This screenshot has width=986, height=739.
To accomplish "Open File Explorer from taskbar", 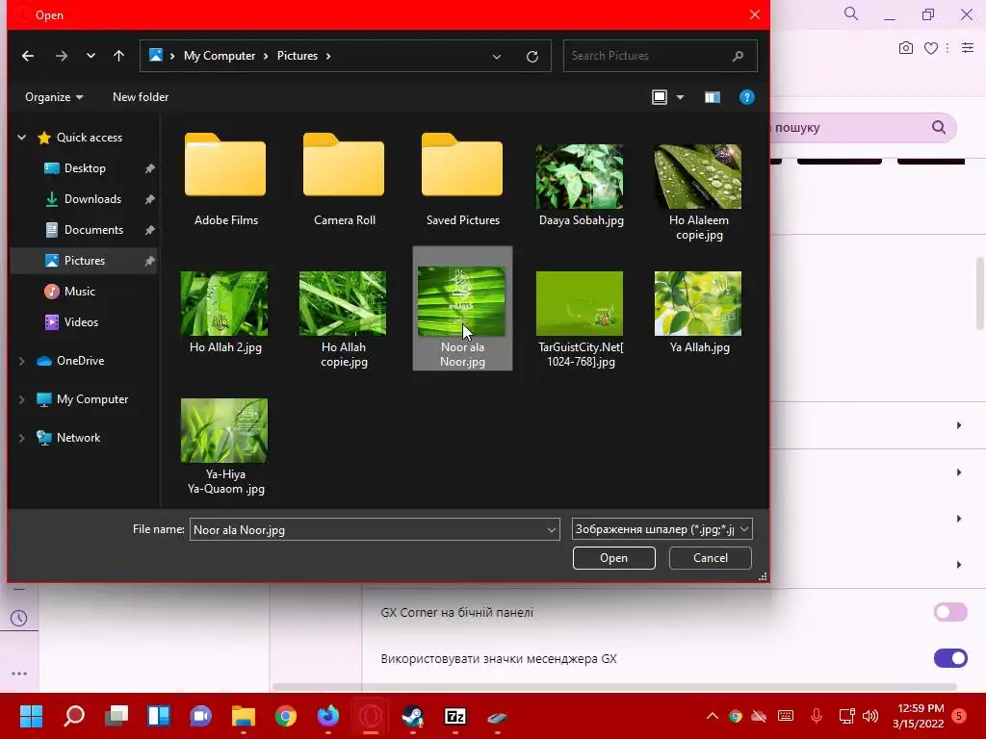I will tap(244, 716).
